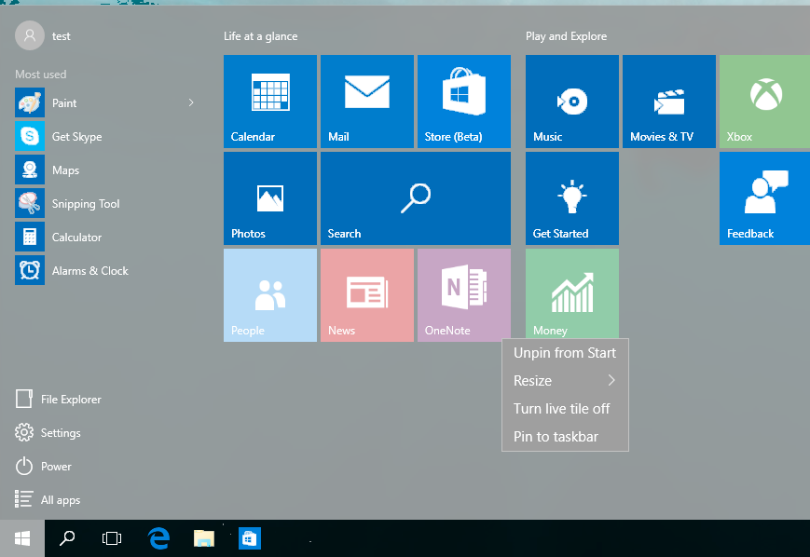Expand the Resize submenu arrow
The image size is (810, 557).
pyautogui.click(x=611, y=380)
